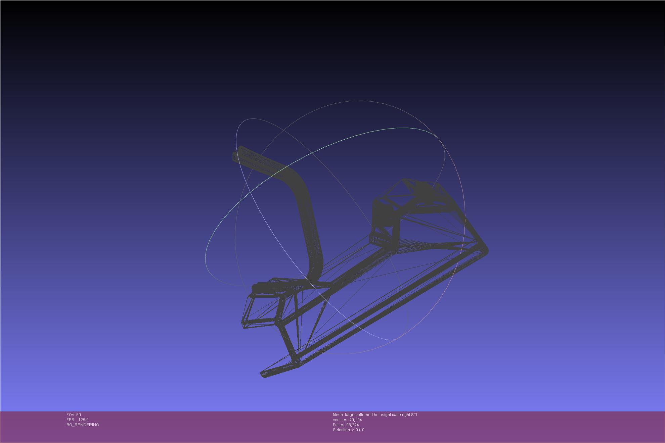Click the Faces: 98,224 info line

[x=346, y=425]
